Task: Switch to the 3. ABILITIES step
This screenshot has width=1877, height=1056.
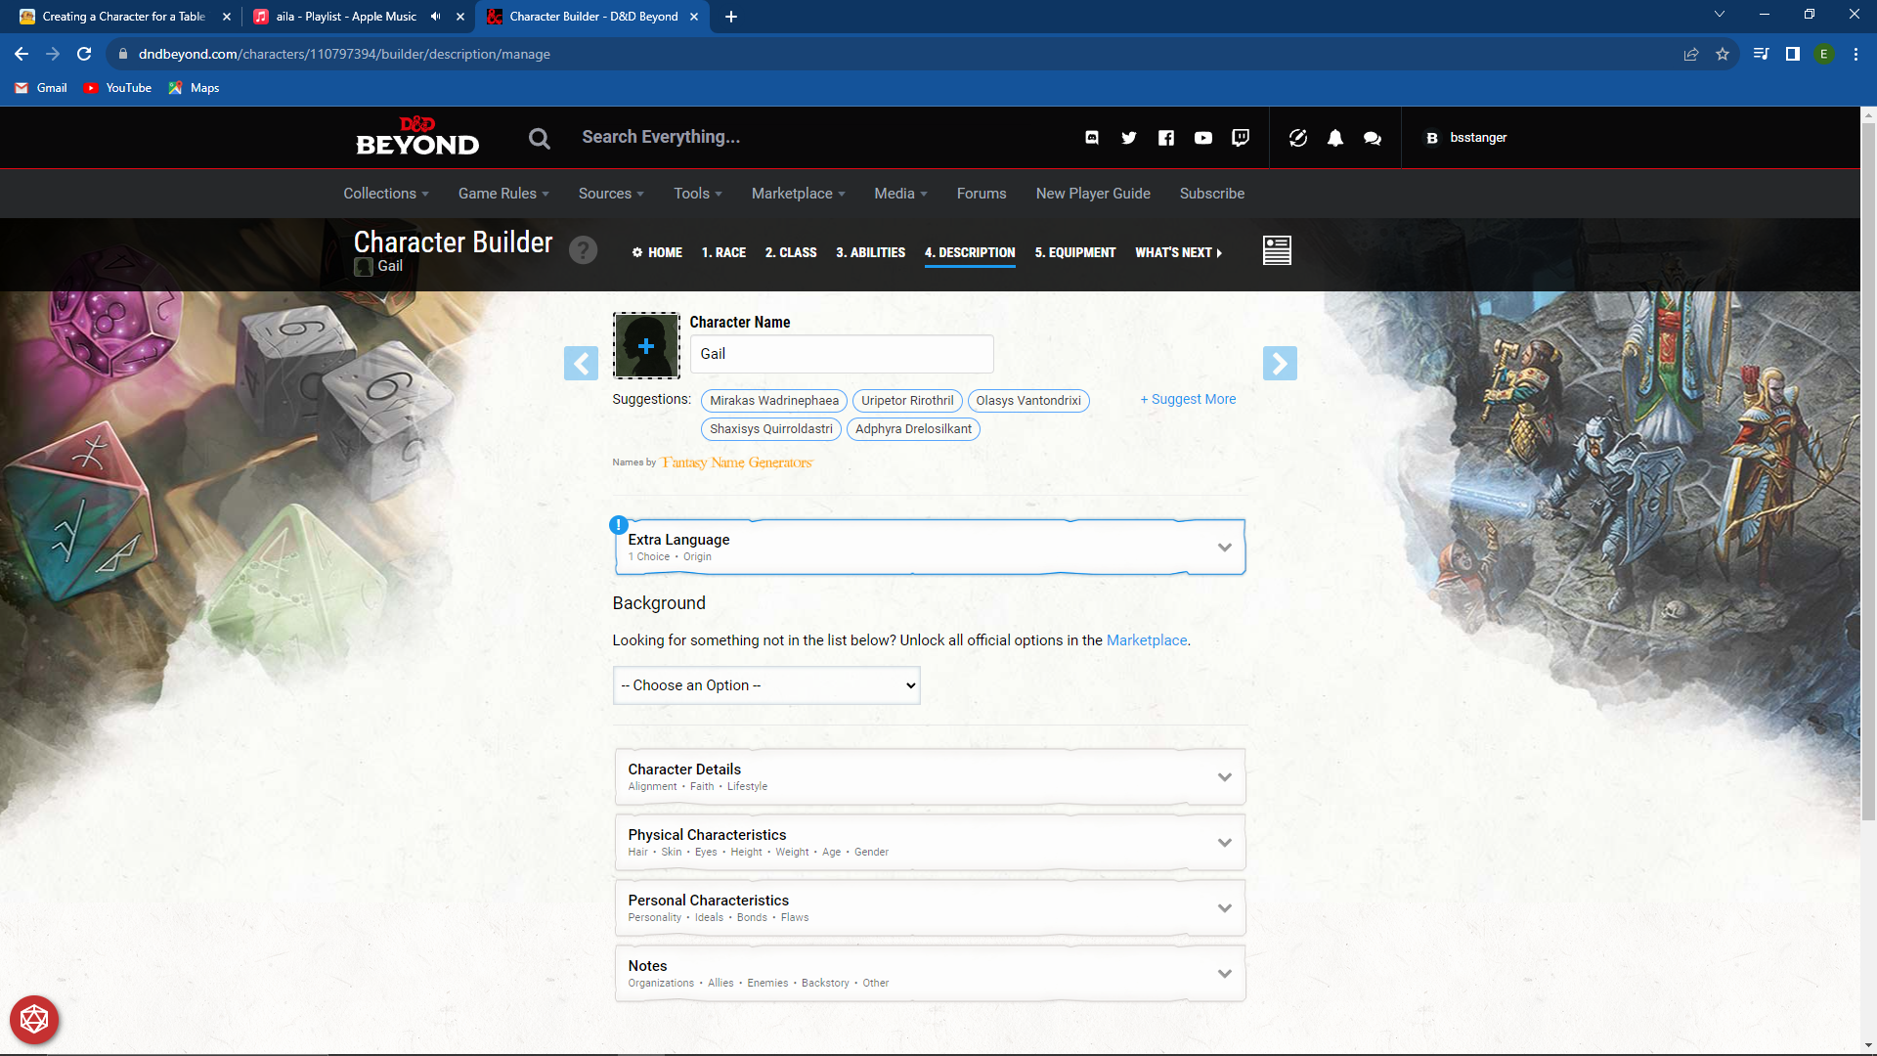Action: 870,252
